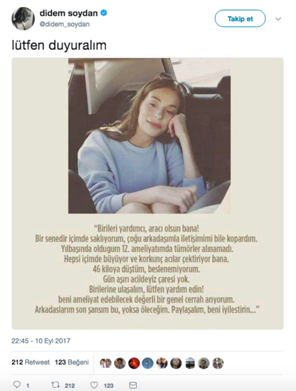Open didem soydan's profile avatar
The height and width of the screenshot is (391, 296).
23,19
